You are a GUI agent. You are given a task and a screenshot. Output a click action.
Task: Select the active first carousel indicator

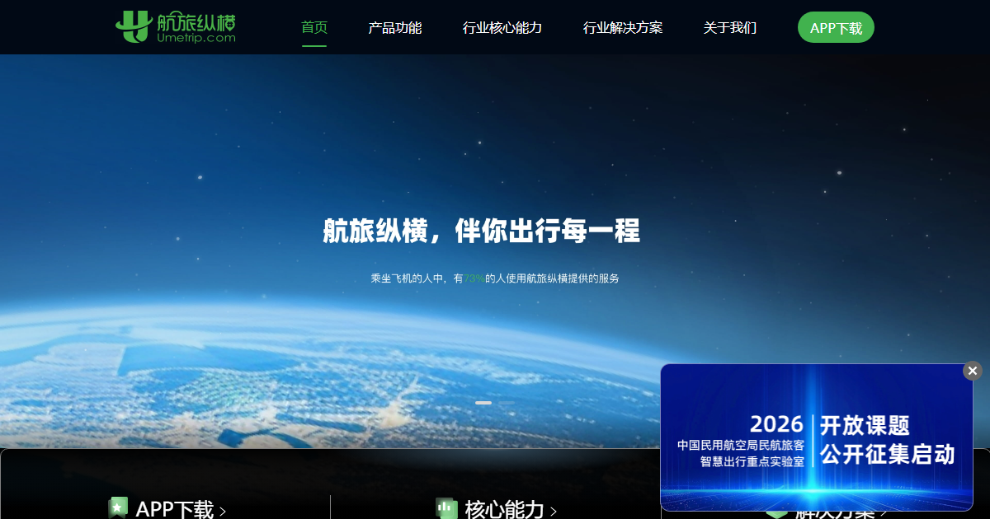pos(483,403)
